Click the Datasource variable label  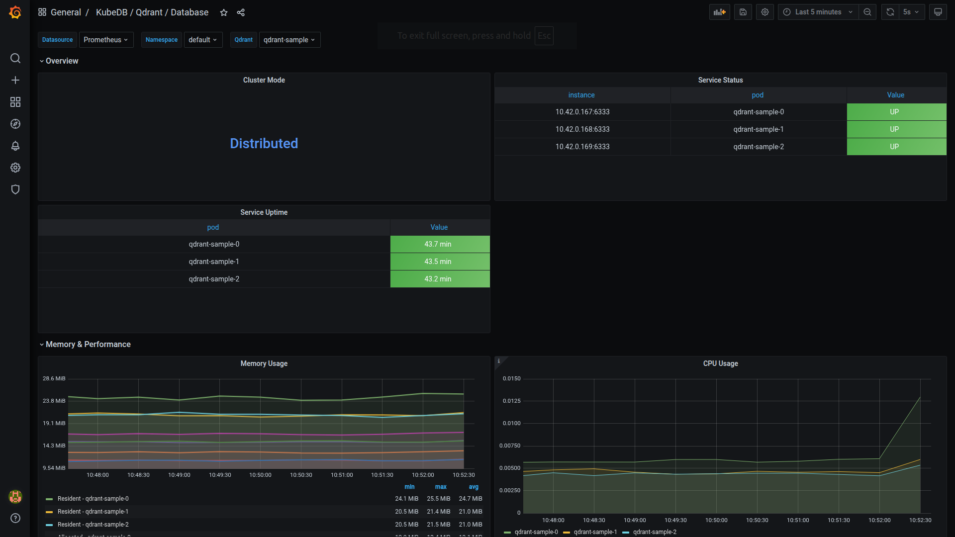point(57,40)
